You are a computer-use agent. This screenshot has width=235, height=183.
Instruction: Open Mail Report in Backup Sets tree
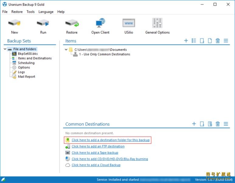tap(26, 77)
